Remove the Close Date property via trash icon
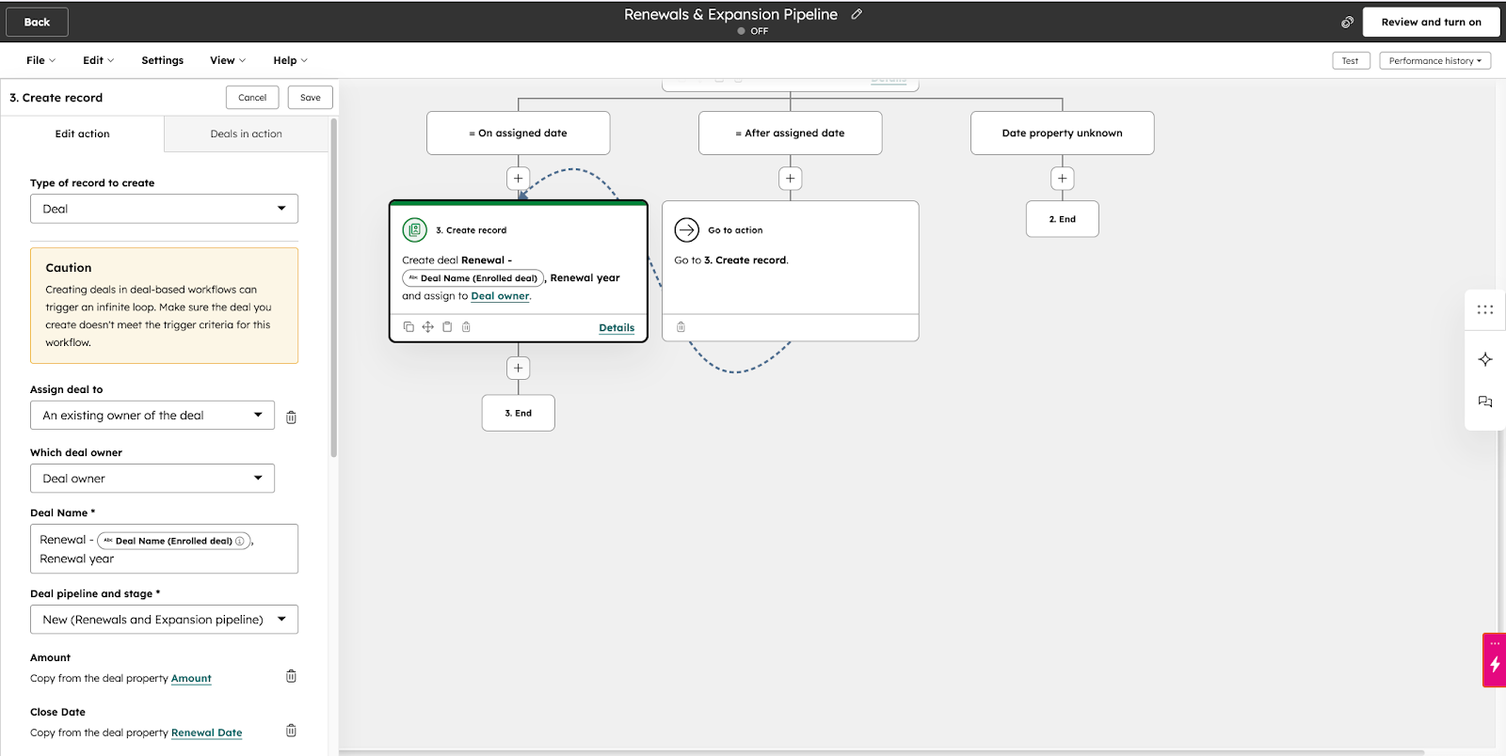1506x756 pixels. (x=291, y=731)
